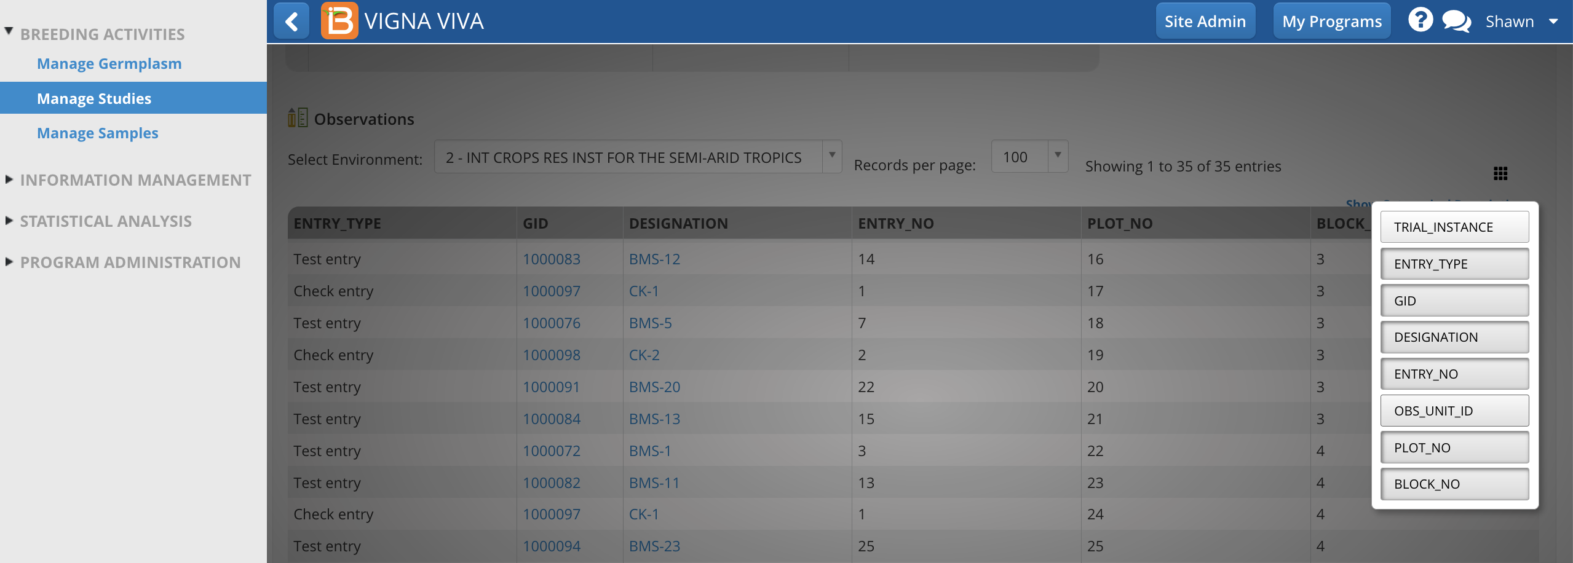This screenshot has width=1573, height=563.
Task: Open designation link BMS-1
Action: (x=649, y=451)
